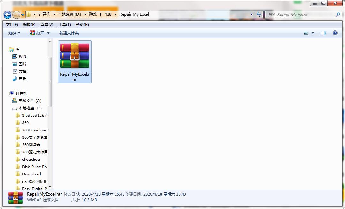The height and width of the screenshot is (209, 345).
Task: Expand 打开 options dropdown arrow
Action: 49,33
